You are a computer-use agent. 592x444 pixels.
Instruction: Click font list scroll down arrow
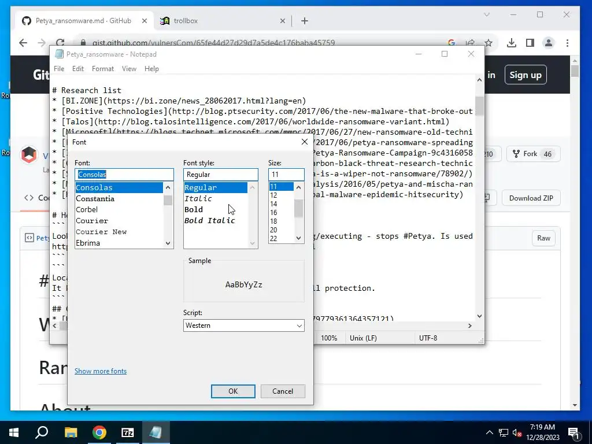[x=168, y=243]
